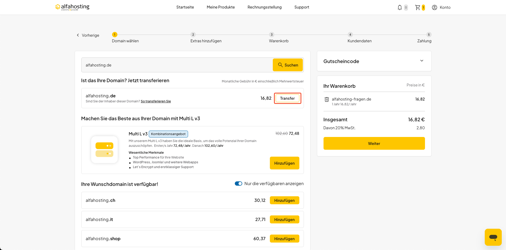Open the shopping cart icon
This screenshot has height=250, width=506.
(418, 7)
